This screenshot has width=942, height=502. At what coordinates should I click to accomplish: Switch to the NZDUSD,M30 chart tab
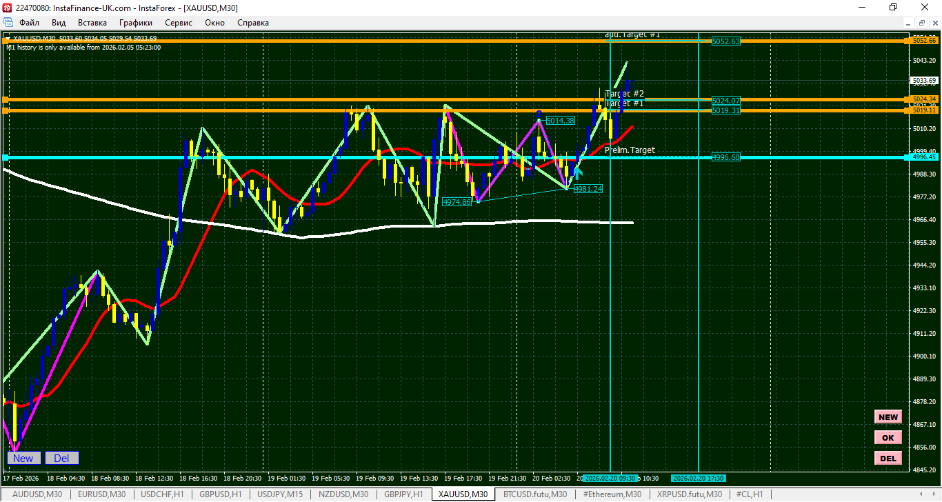[343, 494]
